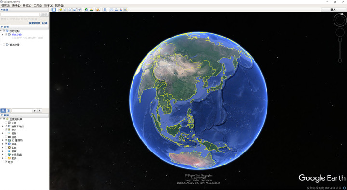The width and height of the screenshot is (347, 190).
Task: Open the 說明(H) menu
Action: click(59, 5)
